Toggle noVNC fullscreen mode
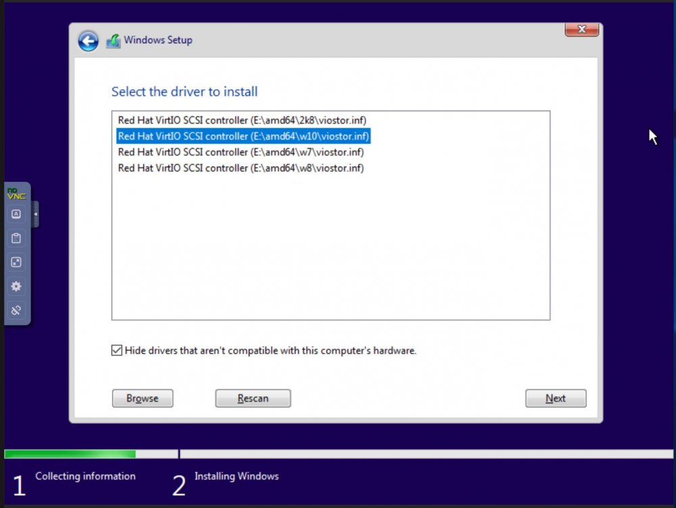This screenshot has height=508, width=676. 16,262
